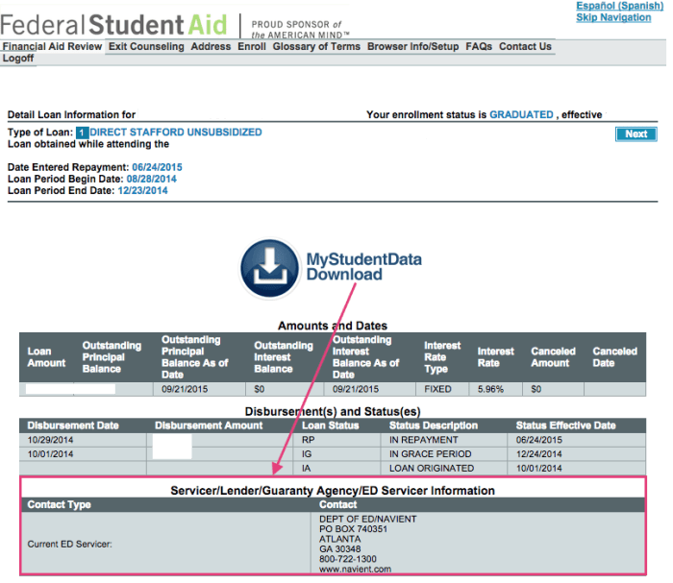Click the PO BOX 740351 address line
The width and height of the screenshot is (673, 583).
(353, 529)
